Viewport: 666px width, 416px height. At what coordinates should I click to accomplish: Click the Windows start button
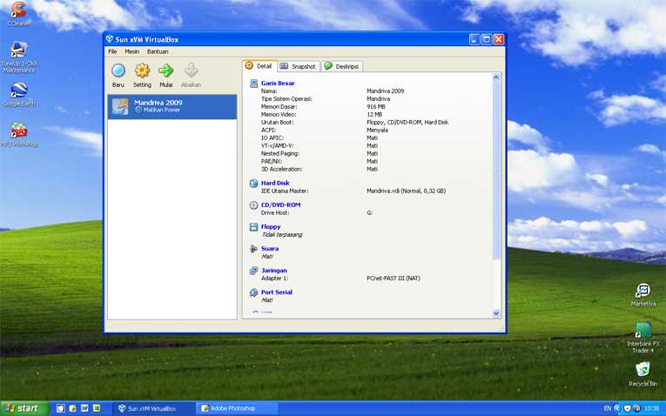coord(24,408)
